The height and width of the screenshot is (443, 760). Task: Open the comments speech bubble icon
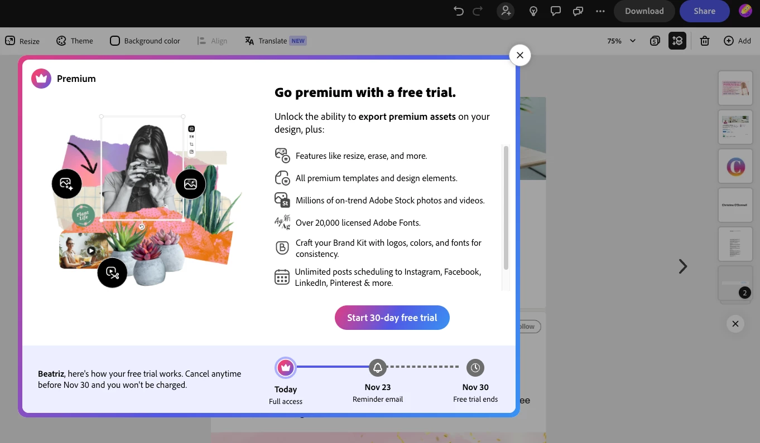(556, 11)
